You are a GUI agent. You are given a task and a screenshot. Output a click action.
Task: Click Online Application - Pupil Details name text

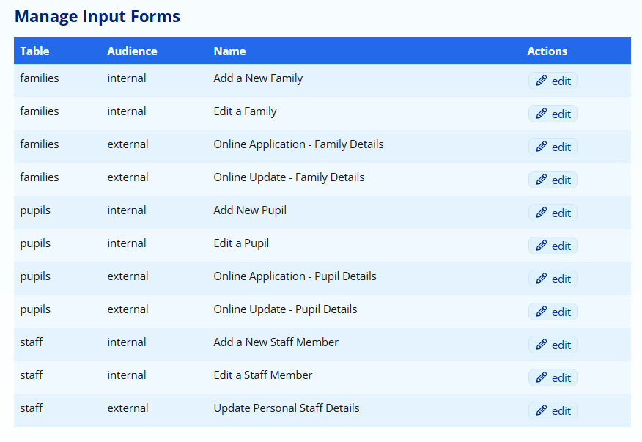click(x=295, y=276)
